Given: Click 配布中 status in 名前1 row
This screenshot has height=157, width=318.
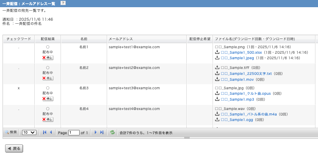Looking at the screenshot, I should click(x=48, y=52).
